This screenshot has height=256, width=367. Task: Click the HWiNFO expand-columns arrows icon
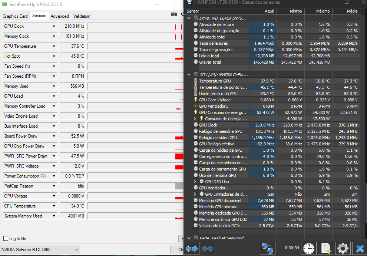click(192, 249)
